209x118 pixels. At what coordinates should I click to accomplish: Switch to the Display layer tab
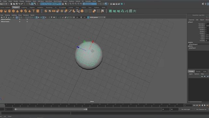pyautogui.click(x=191, y=71)
